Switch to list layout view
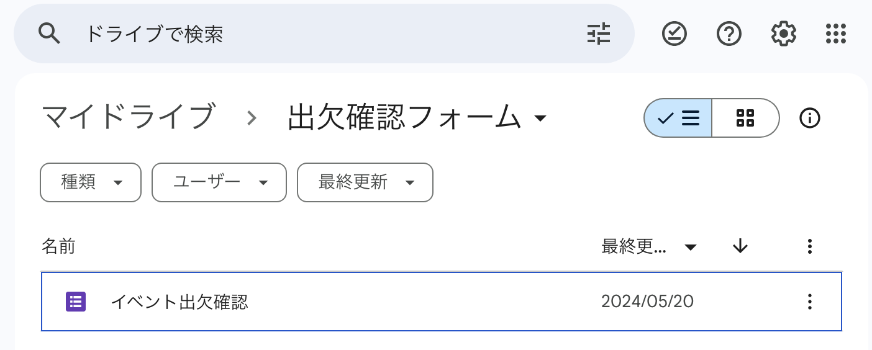This screenshot has height=350, width=872. coord(678,118)
